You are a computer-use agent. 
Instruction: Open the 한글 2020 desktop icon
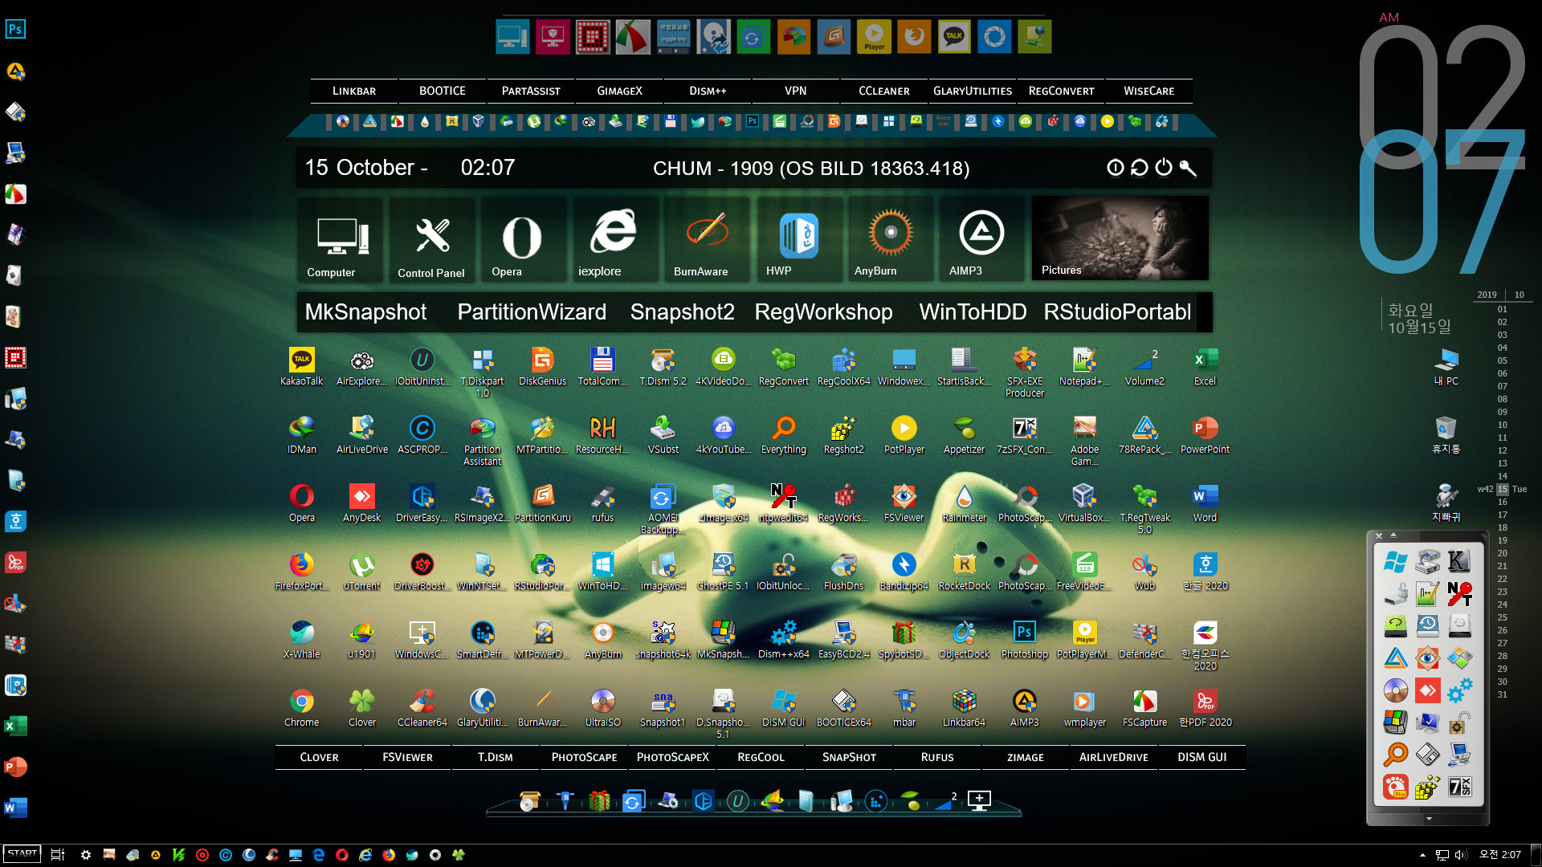[x=1205, y=572]
